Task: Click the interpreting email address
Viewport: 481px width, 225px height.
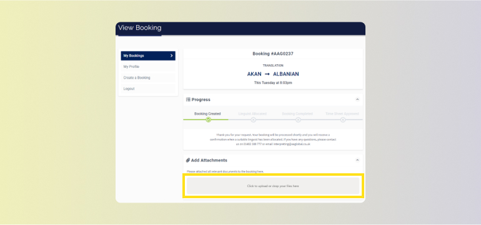Action: [x=292, y=144]
